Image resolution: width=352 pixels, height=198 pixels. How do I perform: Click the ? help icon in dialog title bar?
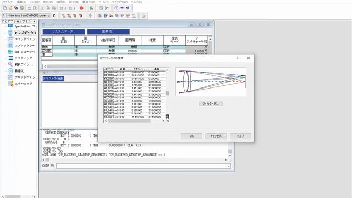tap(238, 58)
